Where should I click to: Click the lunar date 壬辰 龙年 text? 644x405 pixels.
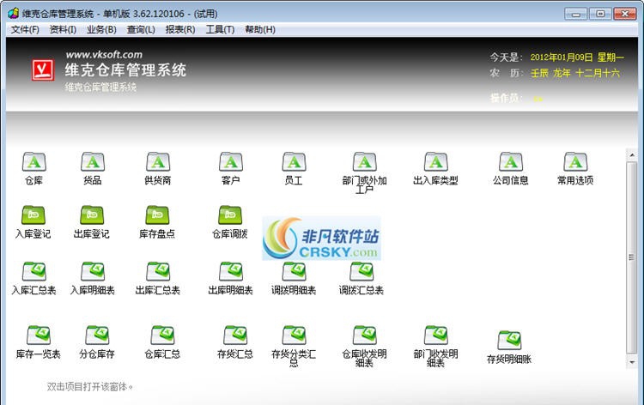point(550,73)
